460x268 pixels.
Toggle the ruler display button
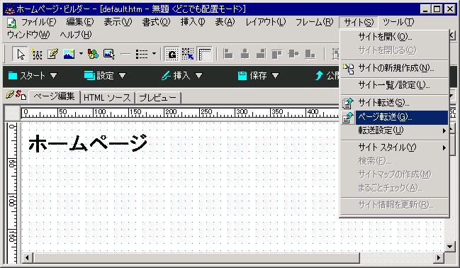(x=204, y=55)
